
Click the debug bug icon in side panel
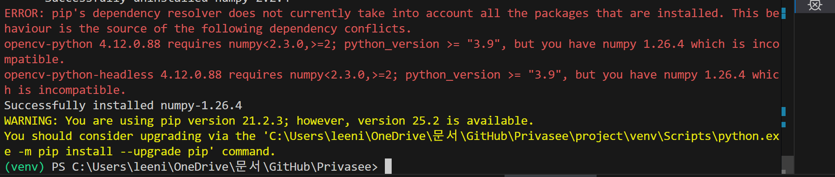tap(815, 5)
